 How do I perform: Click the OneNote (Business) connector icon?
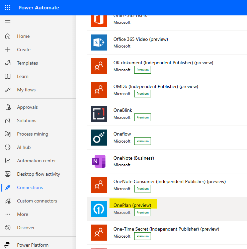click(99, 161)
